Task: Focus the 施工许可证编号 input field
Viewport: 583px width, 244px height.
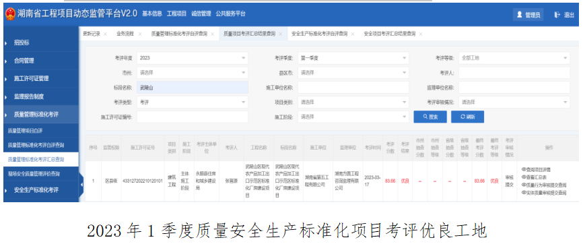Action: pyautogui.click(x=193, y=117)
